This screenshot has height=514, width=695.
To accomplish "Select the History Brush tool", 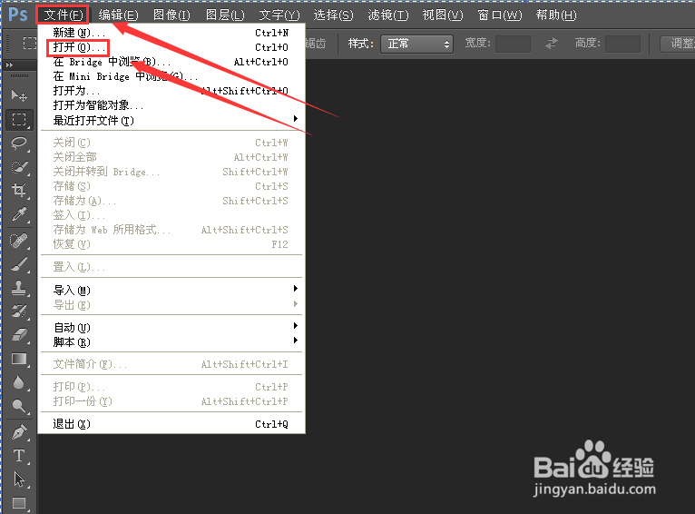I will point(19,311).
